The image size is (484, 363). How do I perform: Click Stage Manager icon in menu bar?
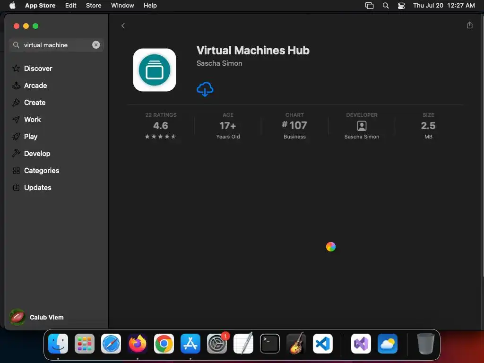click(369, 6)
